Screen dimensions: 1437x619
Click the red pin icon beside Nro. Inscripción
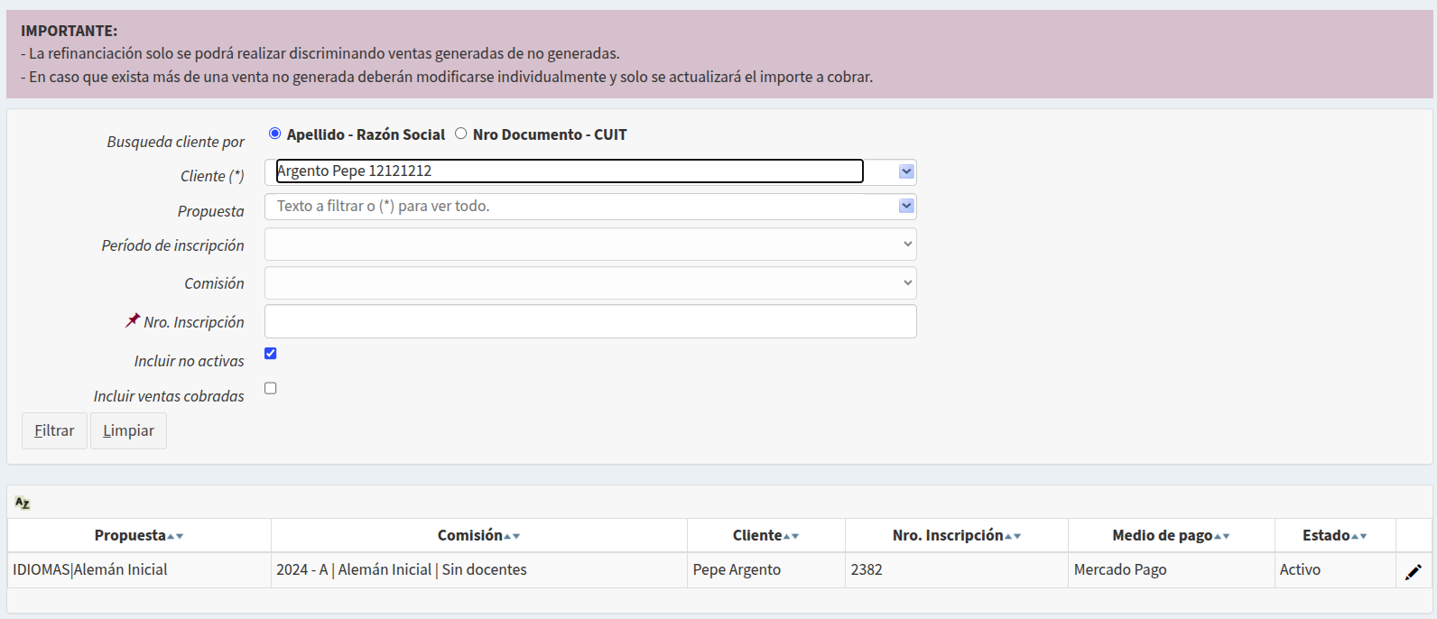pos(133,320)
